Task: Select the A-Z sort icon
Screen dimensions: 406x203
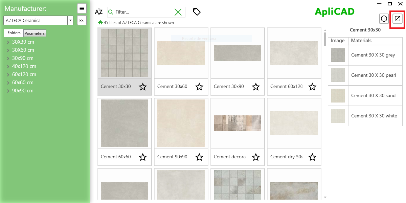Action: pos(98,12)
